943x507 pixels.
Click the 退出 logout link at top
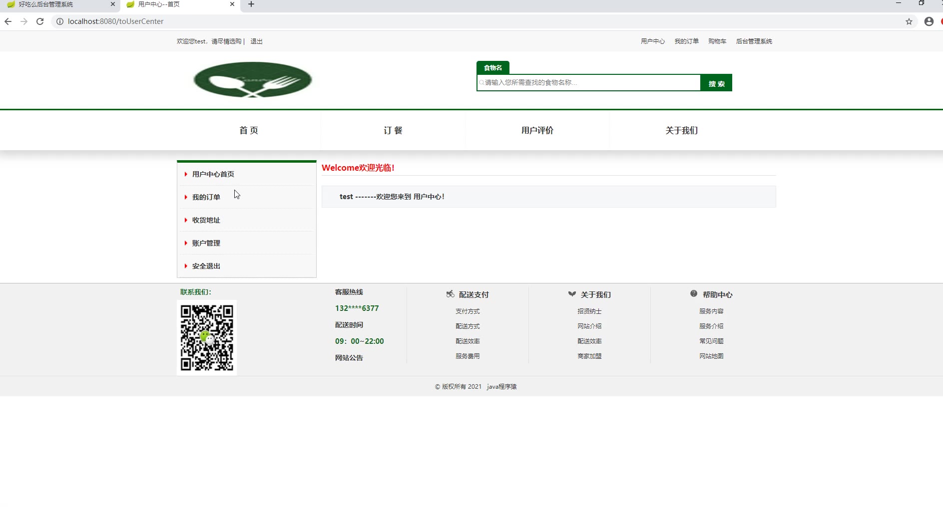pos(256,41)
